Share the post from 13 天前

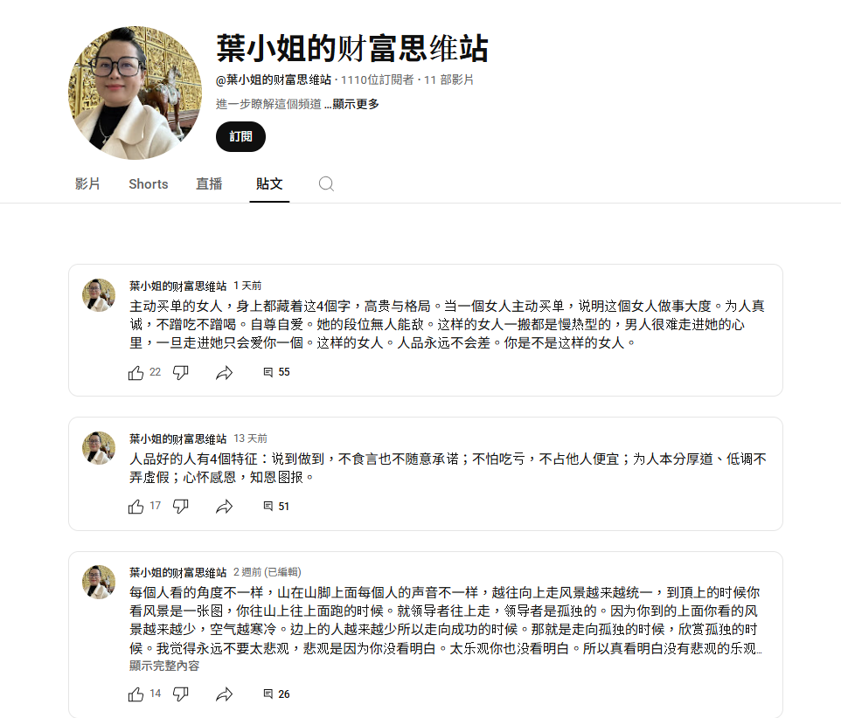click(224, 507)
